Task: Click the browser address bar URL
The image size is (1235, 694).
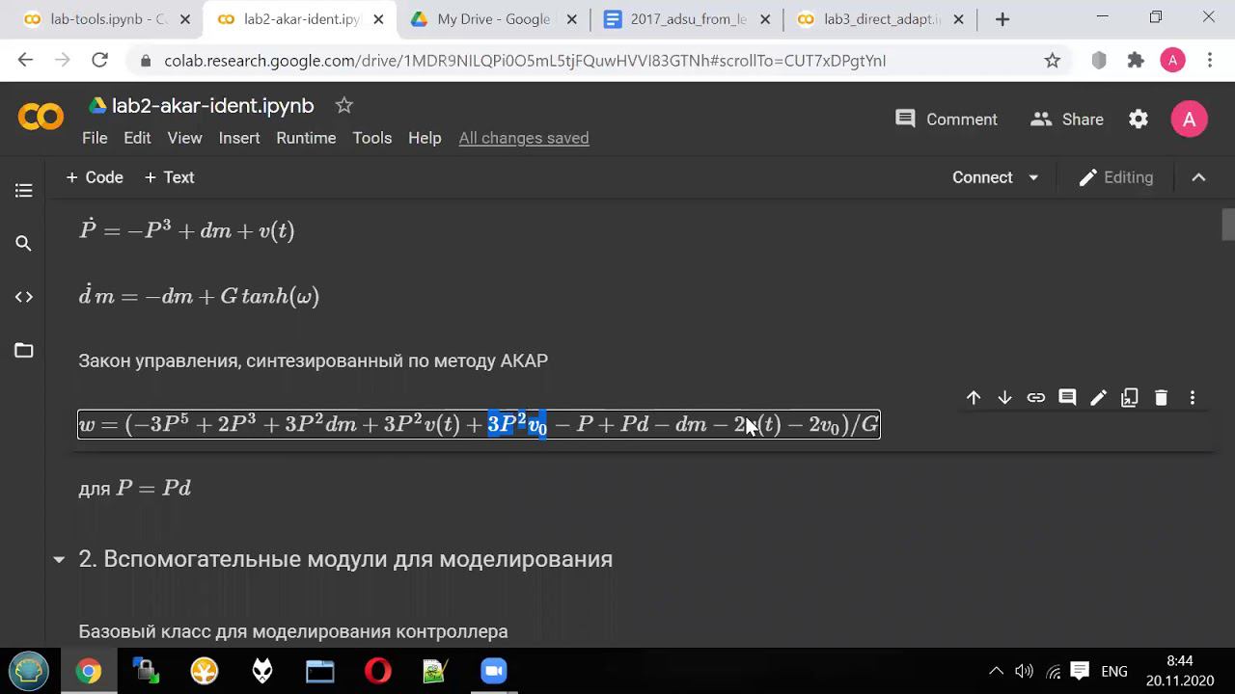Action: (x=525, y=61)
